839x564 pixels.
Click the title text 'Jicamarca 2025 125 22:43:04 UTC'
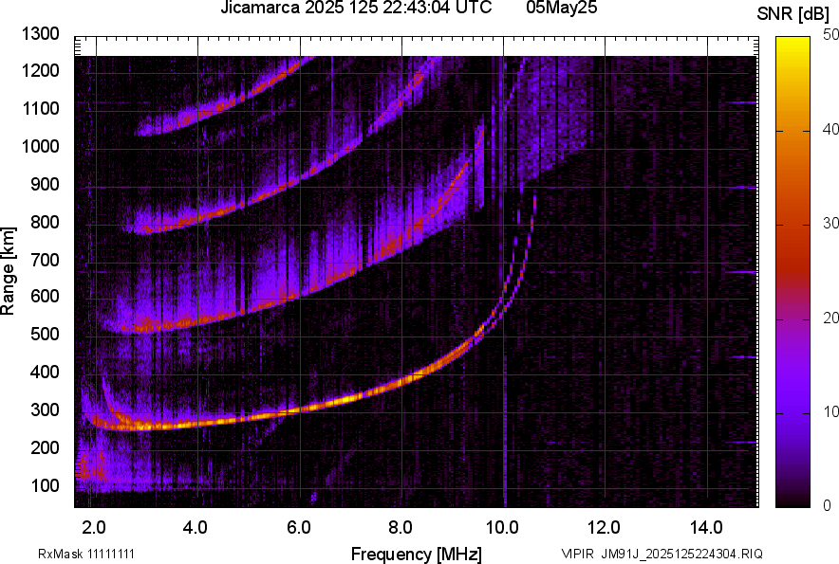(356, 8)
